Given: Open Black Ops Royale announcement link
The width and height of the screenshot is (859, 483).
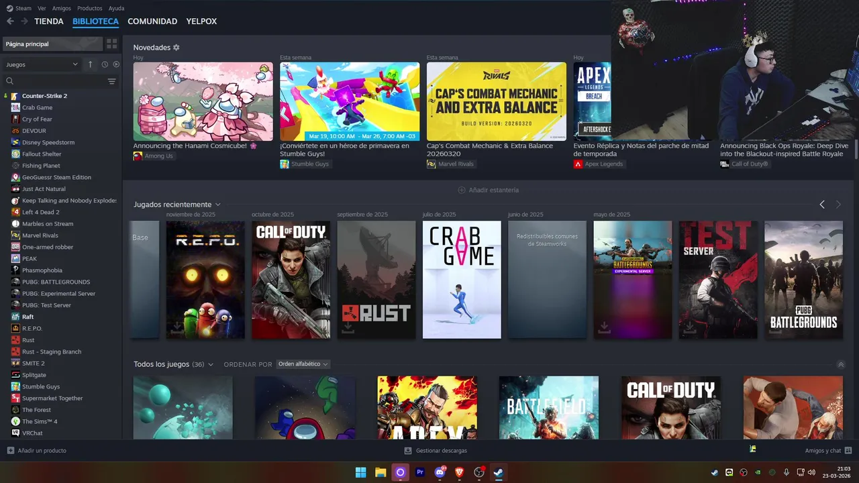Looking at the screenshot, I should click(x=784, y=150).
